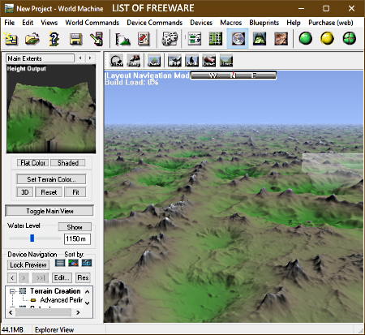Click the left arrow beside Main Extents
Screen dimensions: 365x335
pyautogui.click(x=80, y=58)
